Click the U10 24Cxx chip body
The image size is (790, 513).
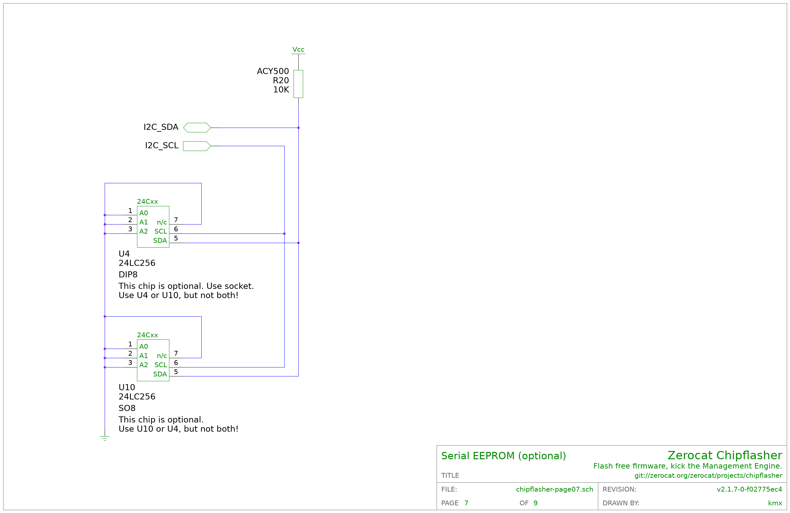tap(153, 360)
